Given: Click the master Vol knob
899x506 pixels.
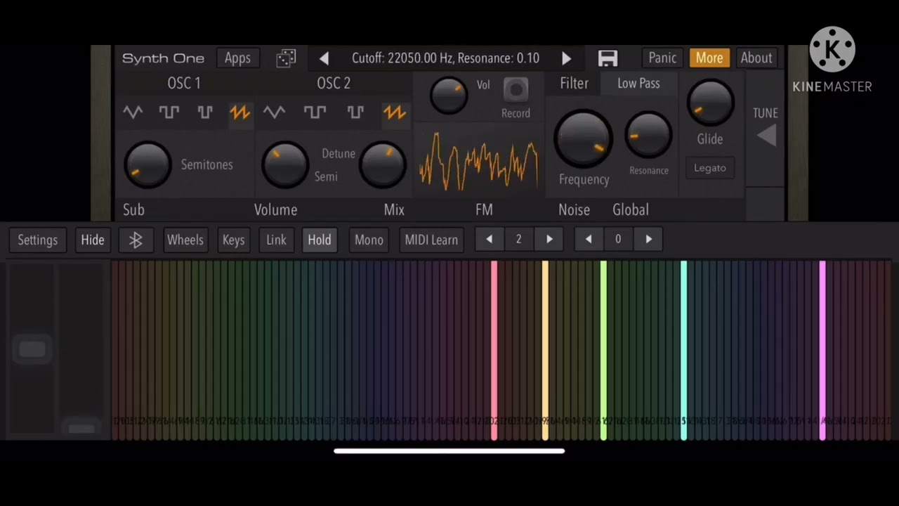Looking at the screenshot, I should click(448, 96).
